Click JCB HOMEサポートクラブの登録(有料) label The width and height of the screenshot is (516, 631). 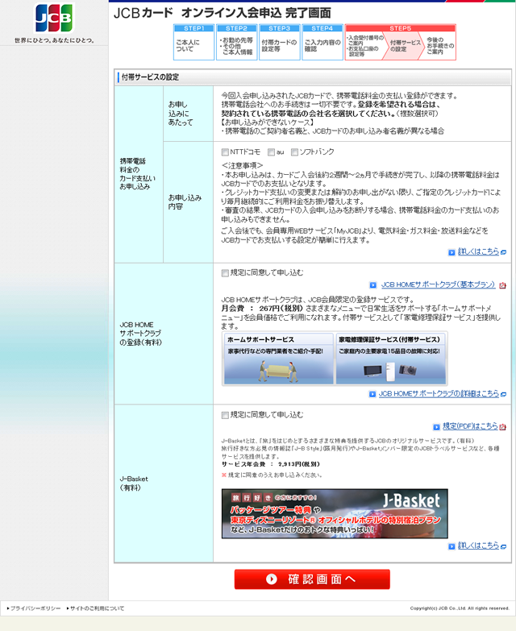coord(140,334)
